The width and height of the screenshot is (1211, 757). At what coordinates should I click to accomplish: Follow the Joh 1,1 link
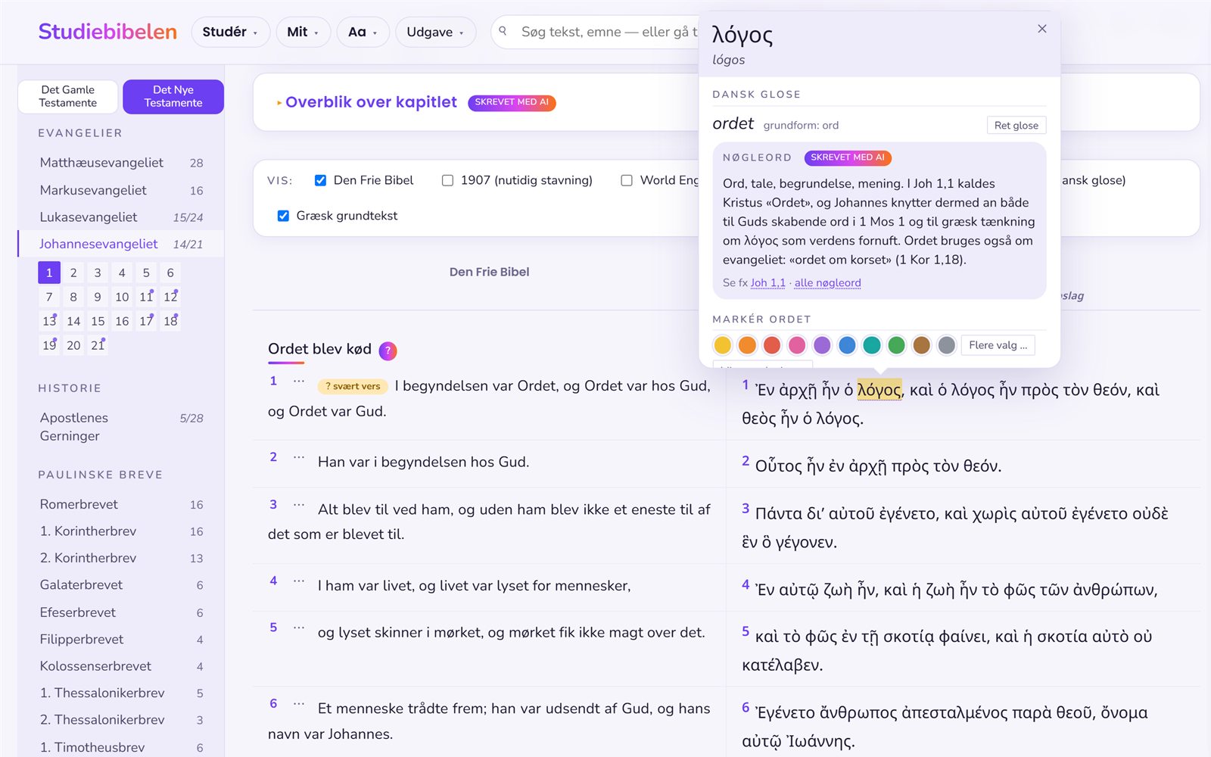coord(768,282)
